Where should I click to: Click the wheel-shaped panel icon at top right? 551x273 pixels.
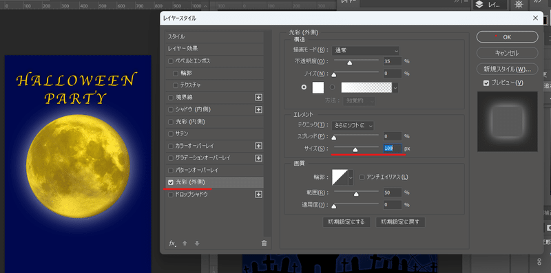(x=519, y=4)
